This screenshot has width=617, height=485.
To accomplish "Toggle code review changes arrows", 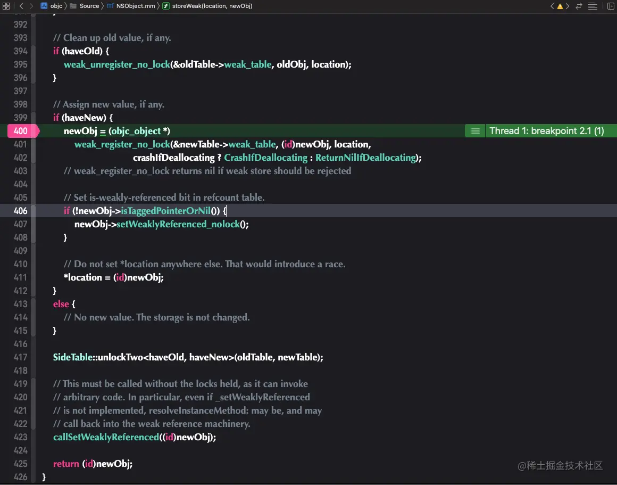I will pyautogui.click(x=579, y=6).
